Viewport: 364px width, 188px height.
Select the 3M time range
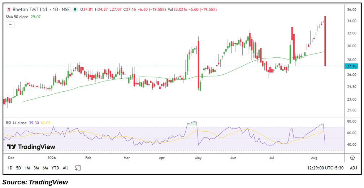(x=36, y=168)
